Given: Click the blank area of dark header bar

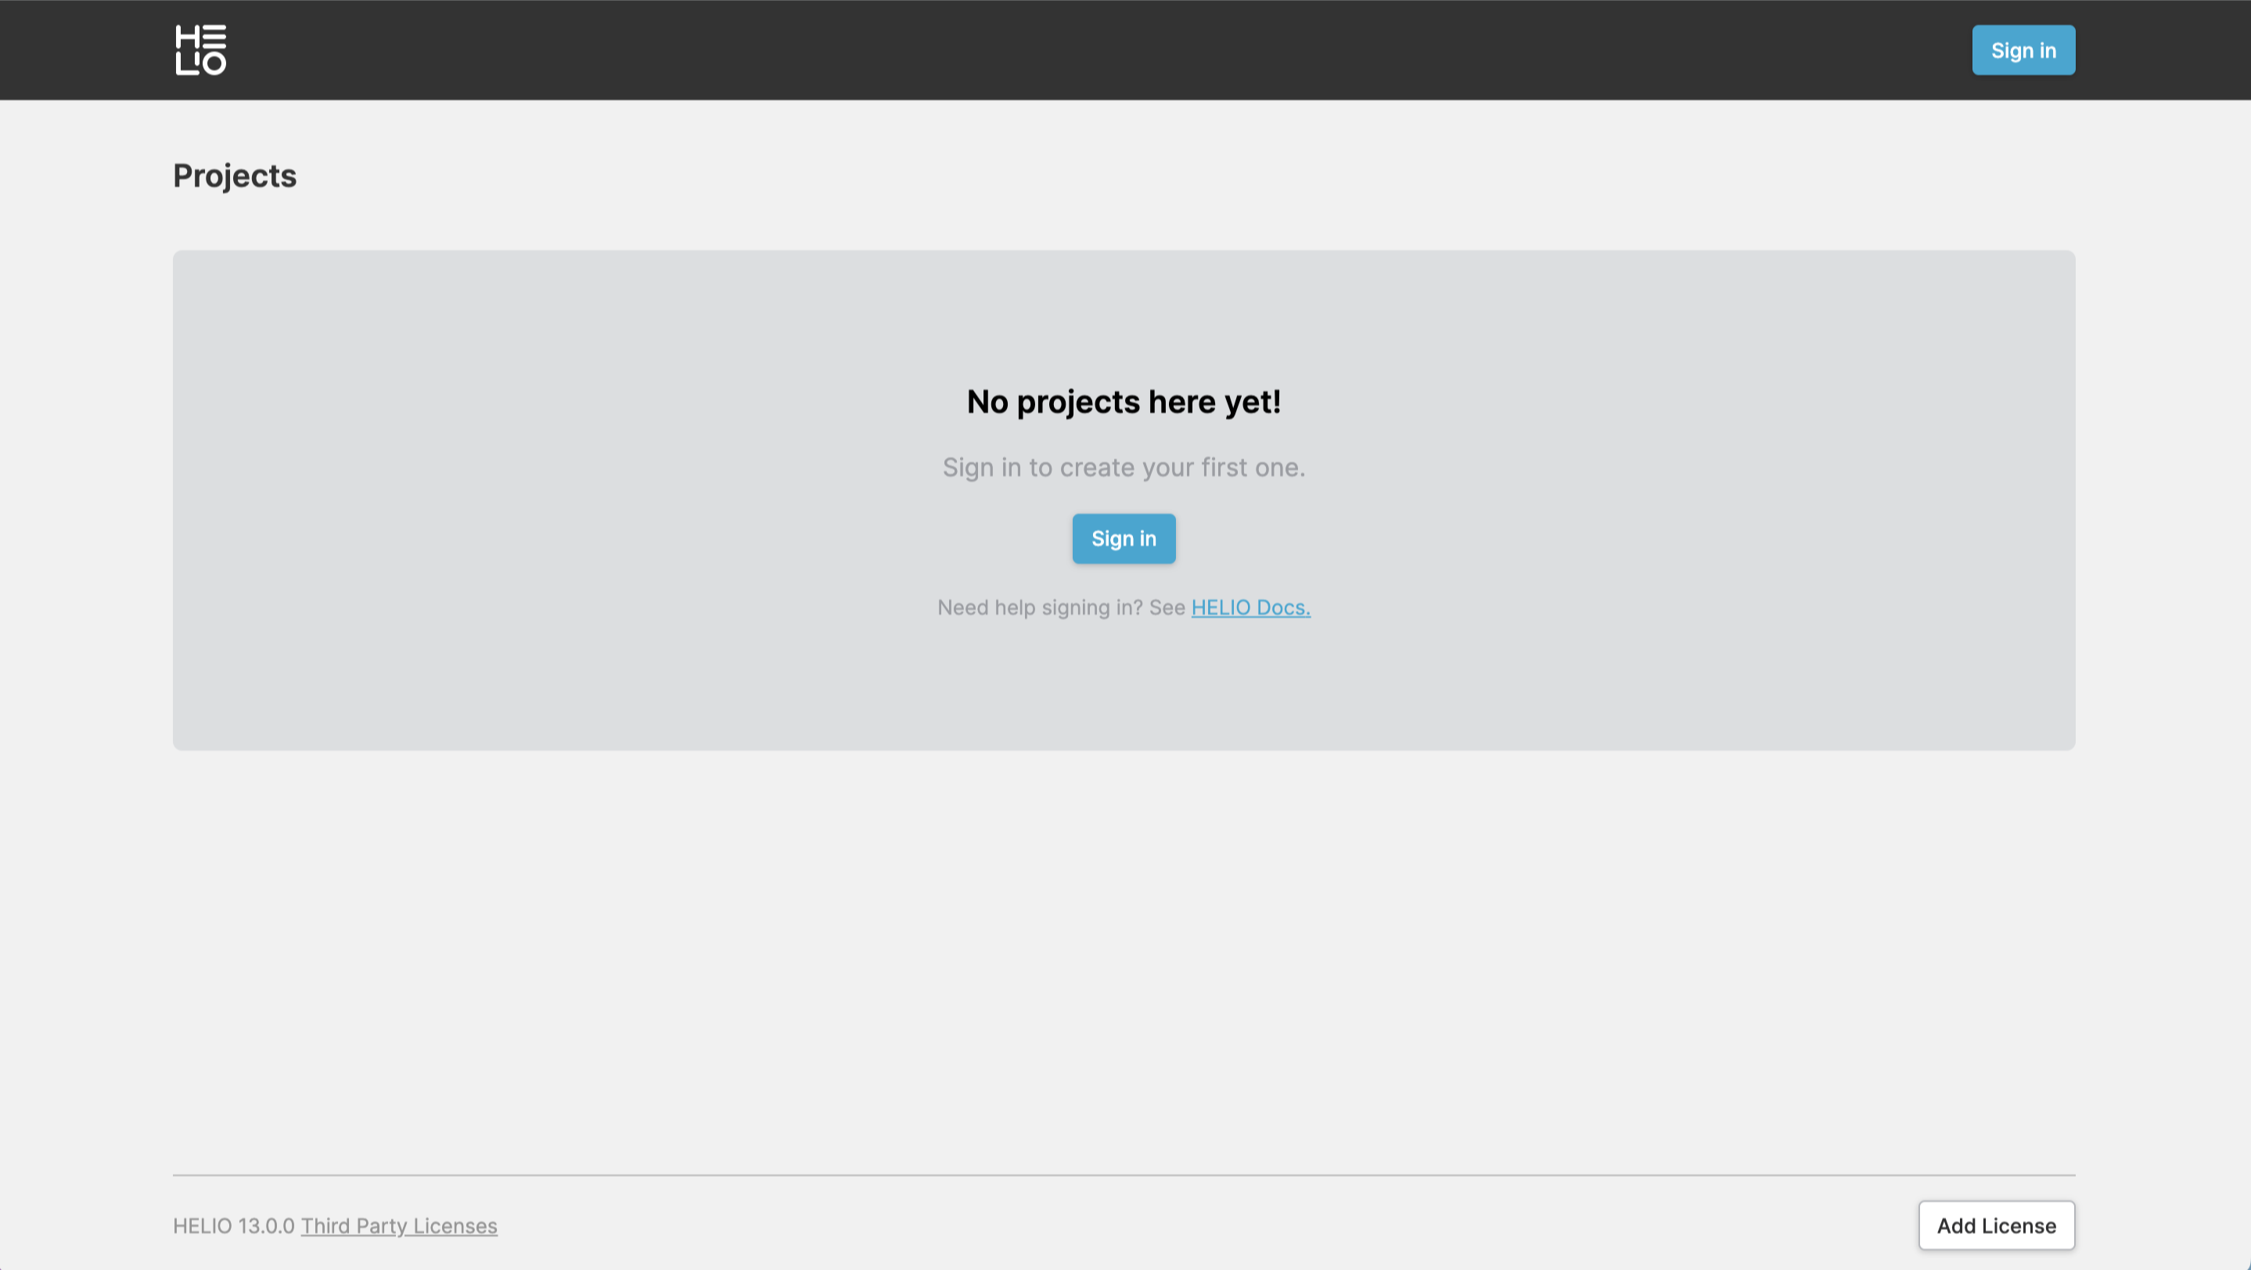Looking at the screenshot, I should [x=1048, y=50].
